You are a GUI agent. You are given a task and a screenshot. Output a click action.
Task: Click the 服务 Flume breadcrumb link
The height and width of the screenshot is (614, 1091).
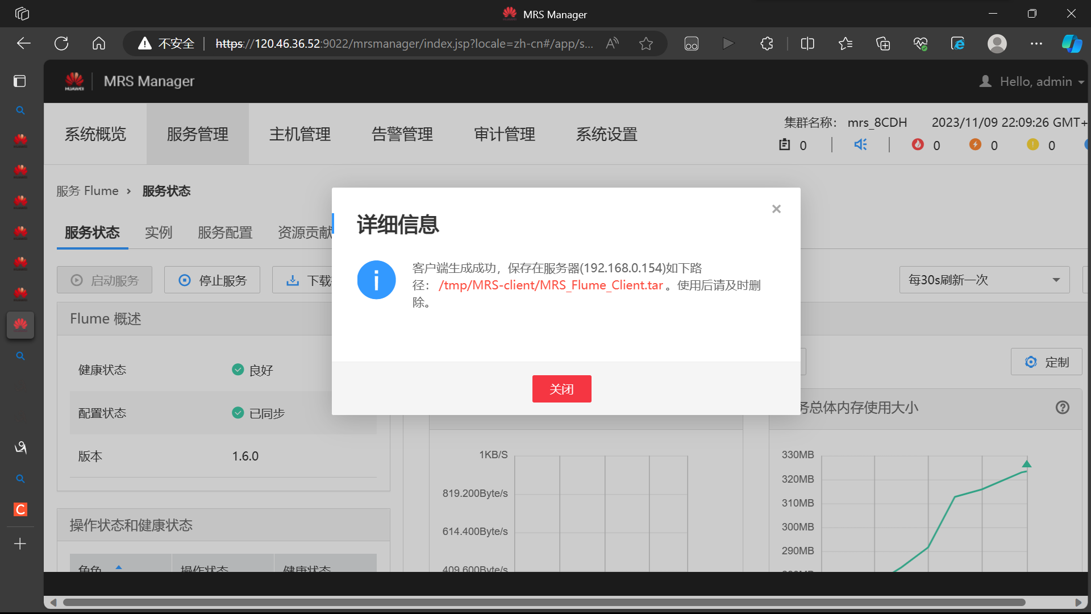coord(88,191)
